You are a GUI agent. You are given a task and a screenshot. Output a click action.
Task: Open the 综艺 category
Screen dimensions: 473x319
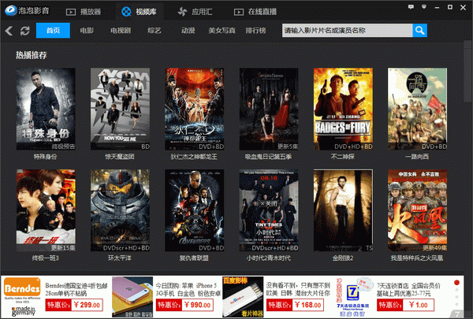[154, 31]
